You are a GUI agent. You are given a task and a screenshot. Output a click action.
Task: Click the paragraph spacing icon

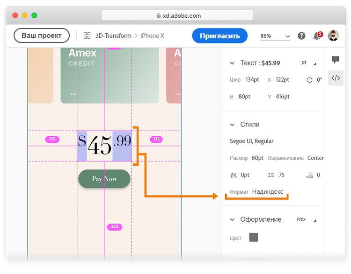pos(309,175)
